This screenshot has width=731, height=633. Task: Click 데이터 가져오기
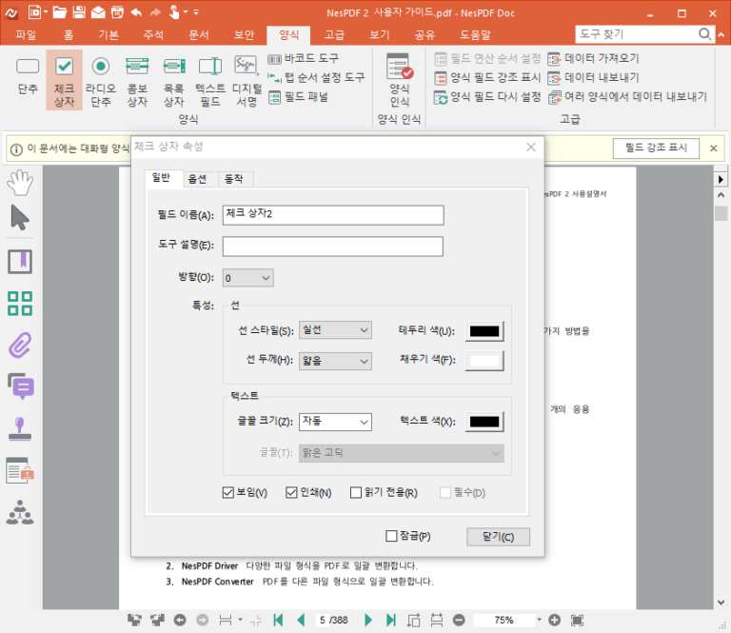(594, 59)
